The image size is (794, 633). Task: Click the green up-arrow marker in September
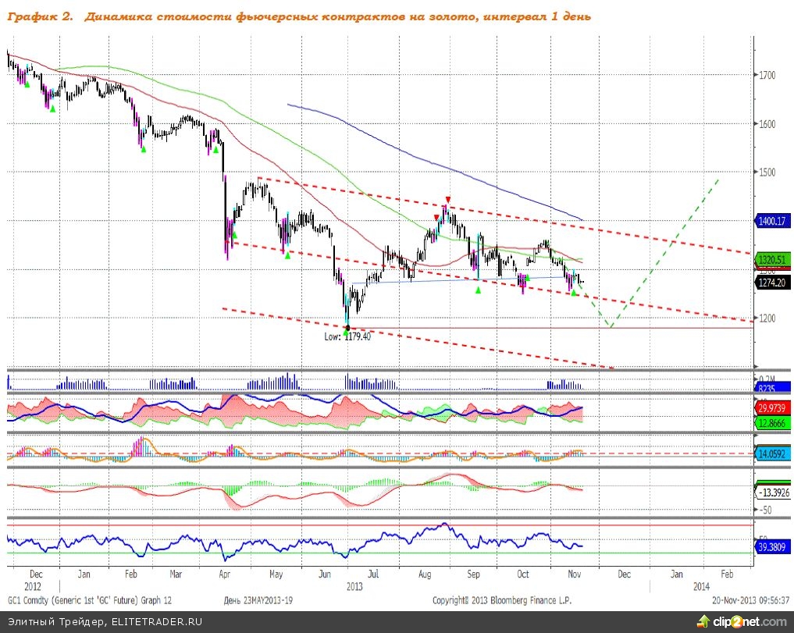pos(479,290)
